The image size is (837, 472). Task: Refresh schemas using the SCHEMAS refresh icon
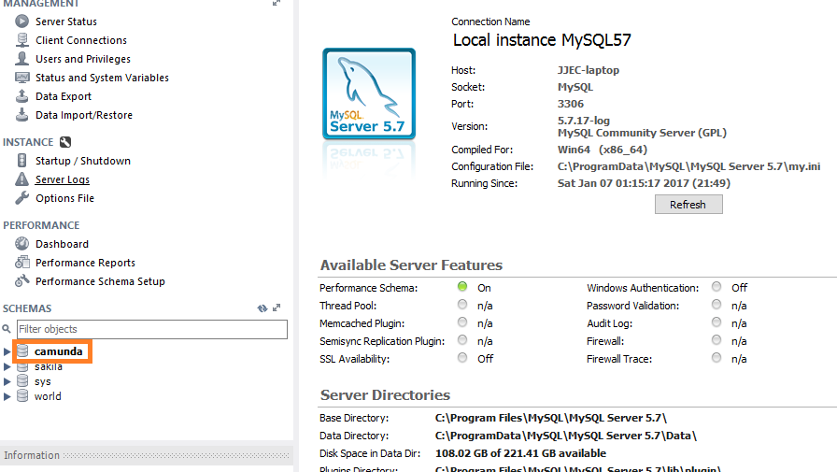[262, 308]
